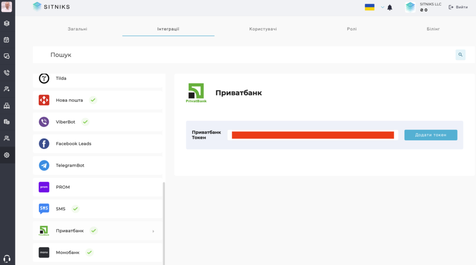Open the Нова пошта row label
The width and height of the screenshot is (476, 265).
point(69,100)
